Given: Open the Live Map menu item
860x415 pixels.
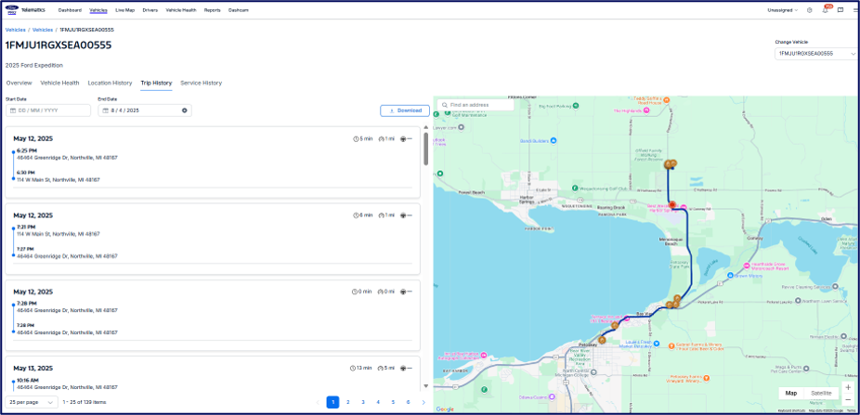Looking at the screenshot, I should pos(125,10).
